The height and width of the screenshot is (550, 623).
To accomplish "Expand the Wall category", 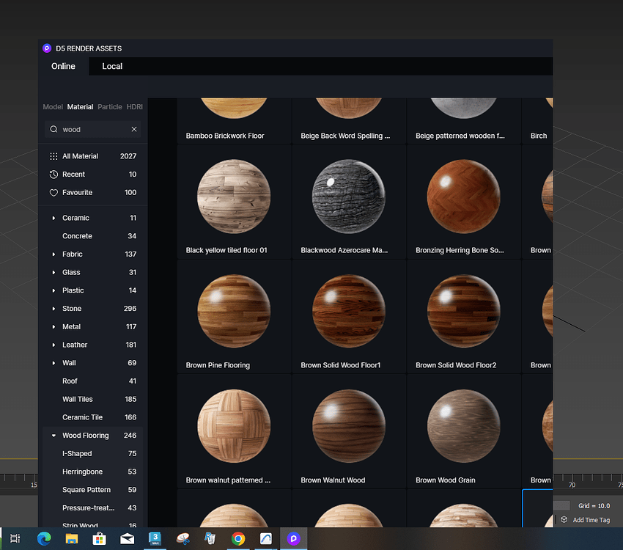I will pyautogui.click(x=54, y=363).
